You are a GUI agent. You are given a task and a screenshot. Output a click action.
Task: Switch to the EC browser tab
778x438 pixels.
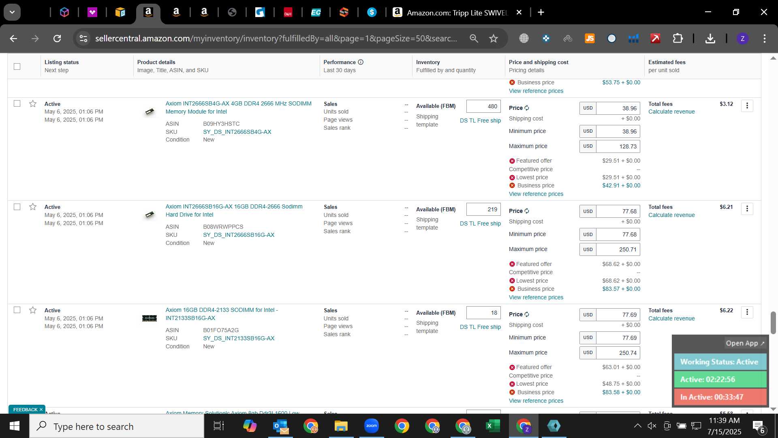point(316,13)
